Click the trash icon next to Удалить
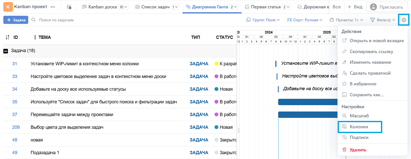 [x=344, y=150]
